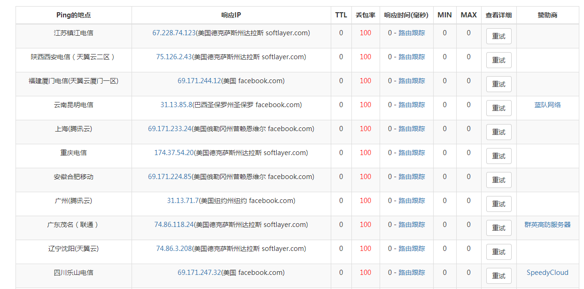Retry the 重庆电信 ping test
Viewport: 584px width, 289px height.
pyautogui.click(x=498, y=156)
